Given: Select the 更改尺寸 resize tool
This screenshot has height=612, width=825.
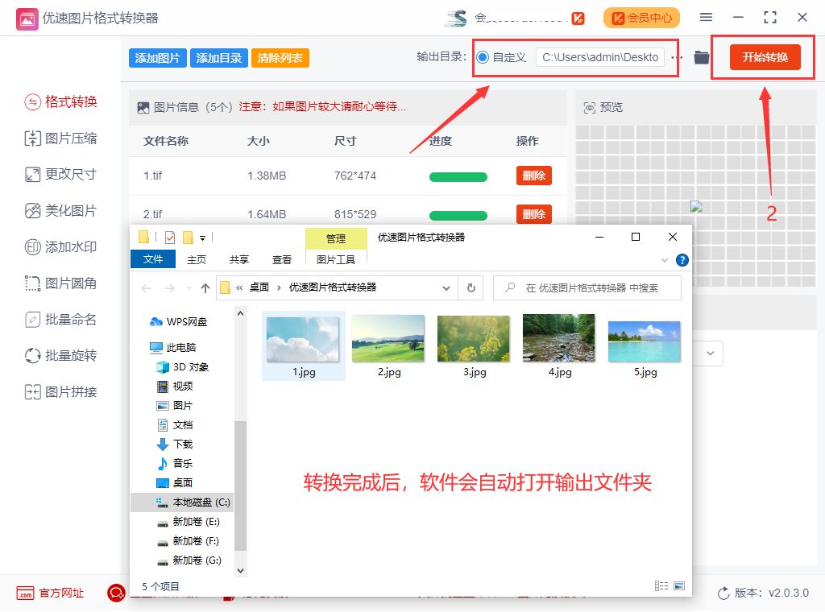Looking at the screenshot, I should [61, 174].
